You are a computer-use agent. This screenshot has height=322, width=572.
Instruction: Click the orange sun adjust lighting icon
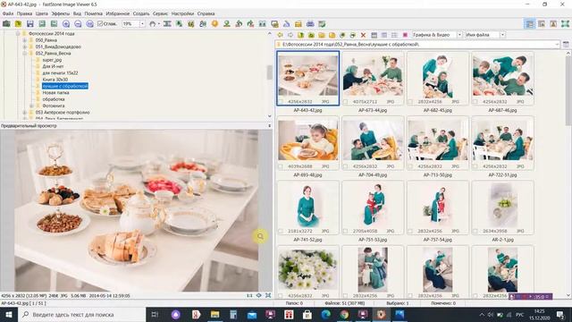(x=214, y=24)
